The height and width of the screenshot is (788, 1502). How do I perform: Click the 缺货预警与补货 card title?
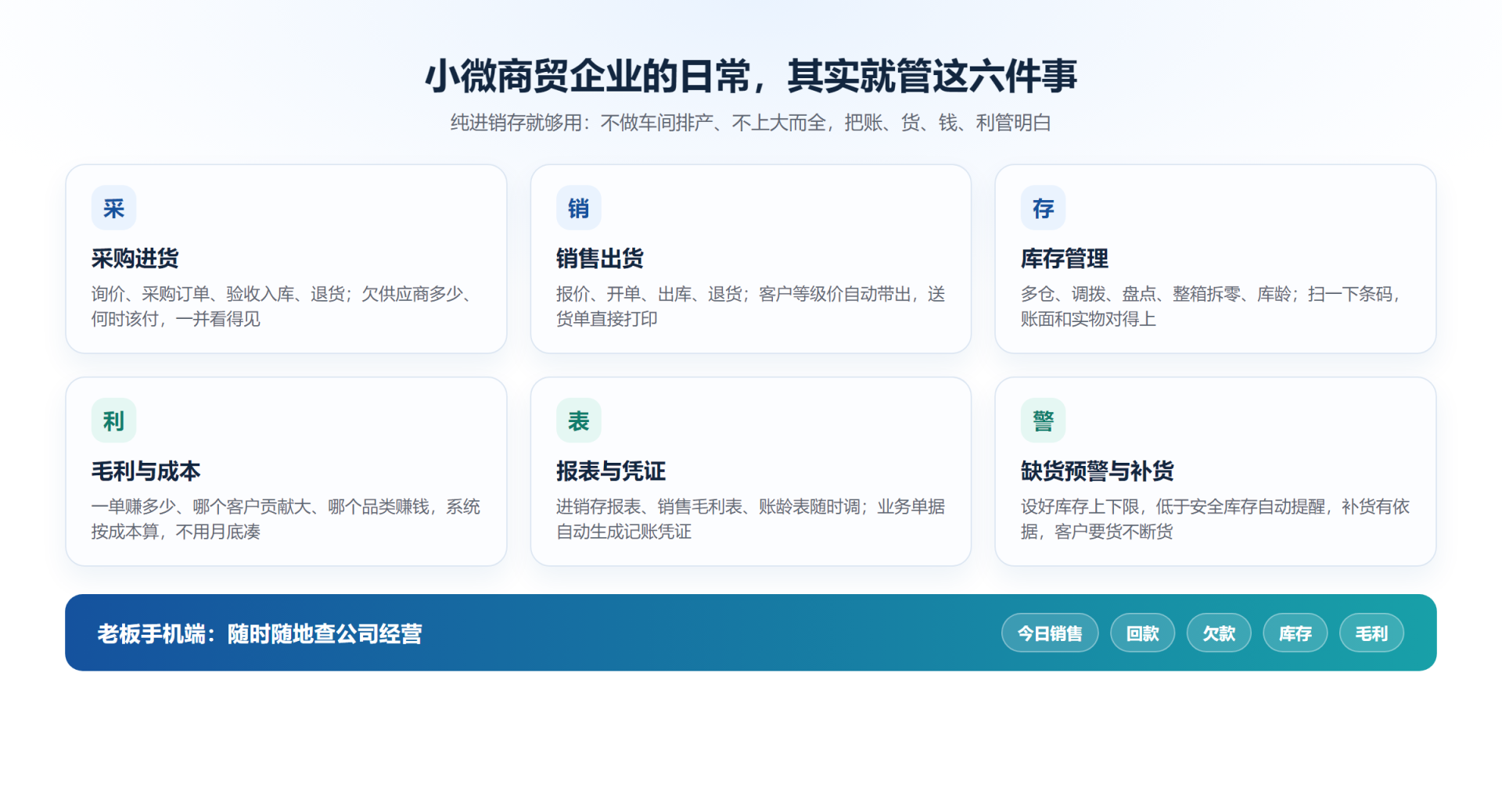(x=1098, y=471)
